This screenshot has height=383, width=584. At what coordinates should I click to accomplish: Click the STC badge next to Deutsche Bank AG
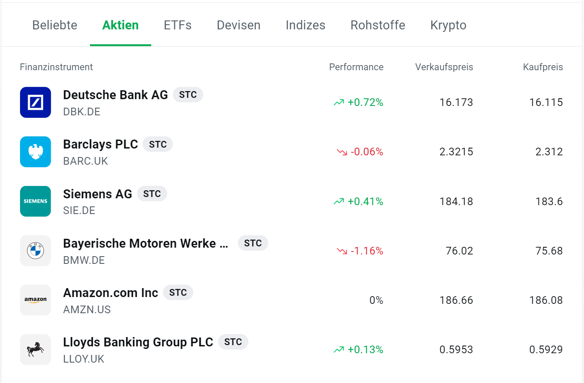point(188,94)
